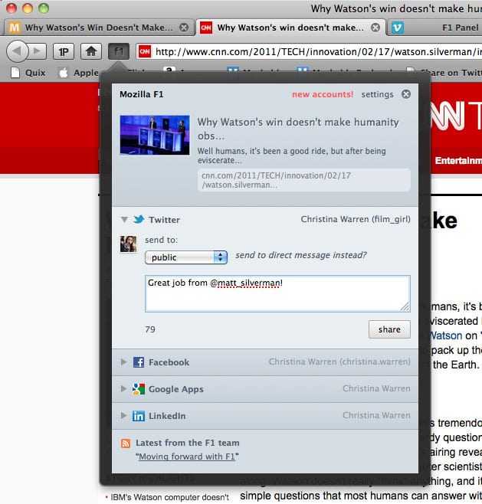Click the F1 team RSS feed icon
Viewport: 482px width, 504px height.
[x=126, y=443]
